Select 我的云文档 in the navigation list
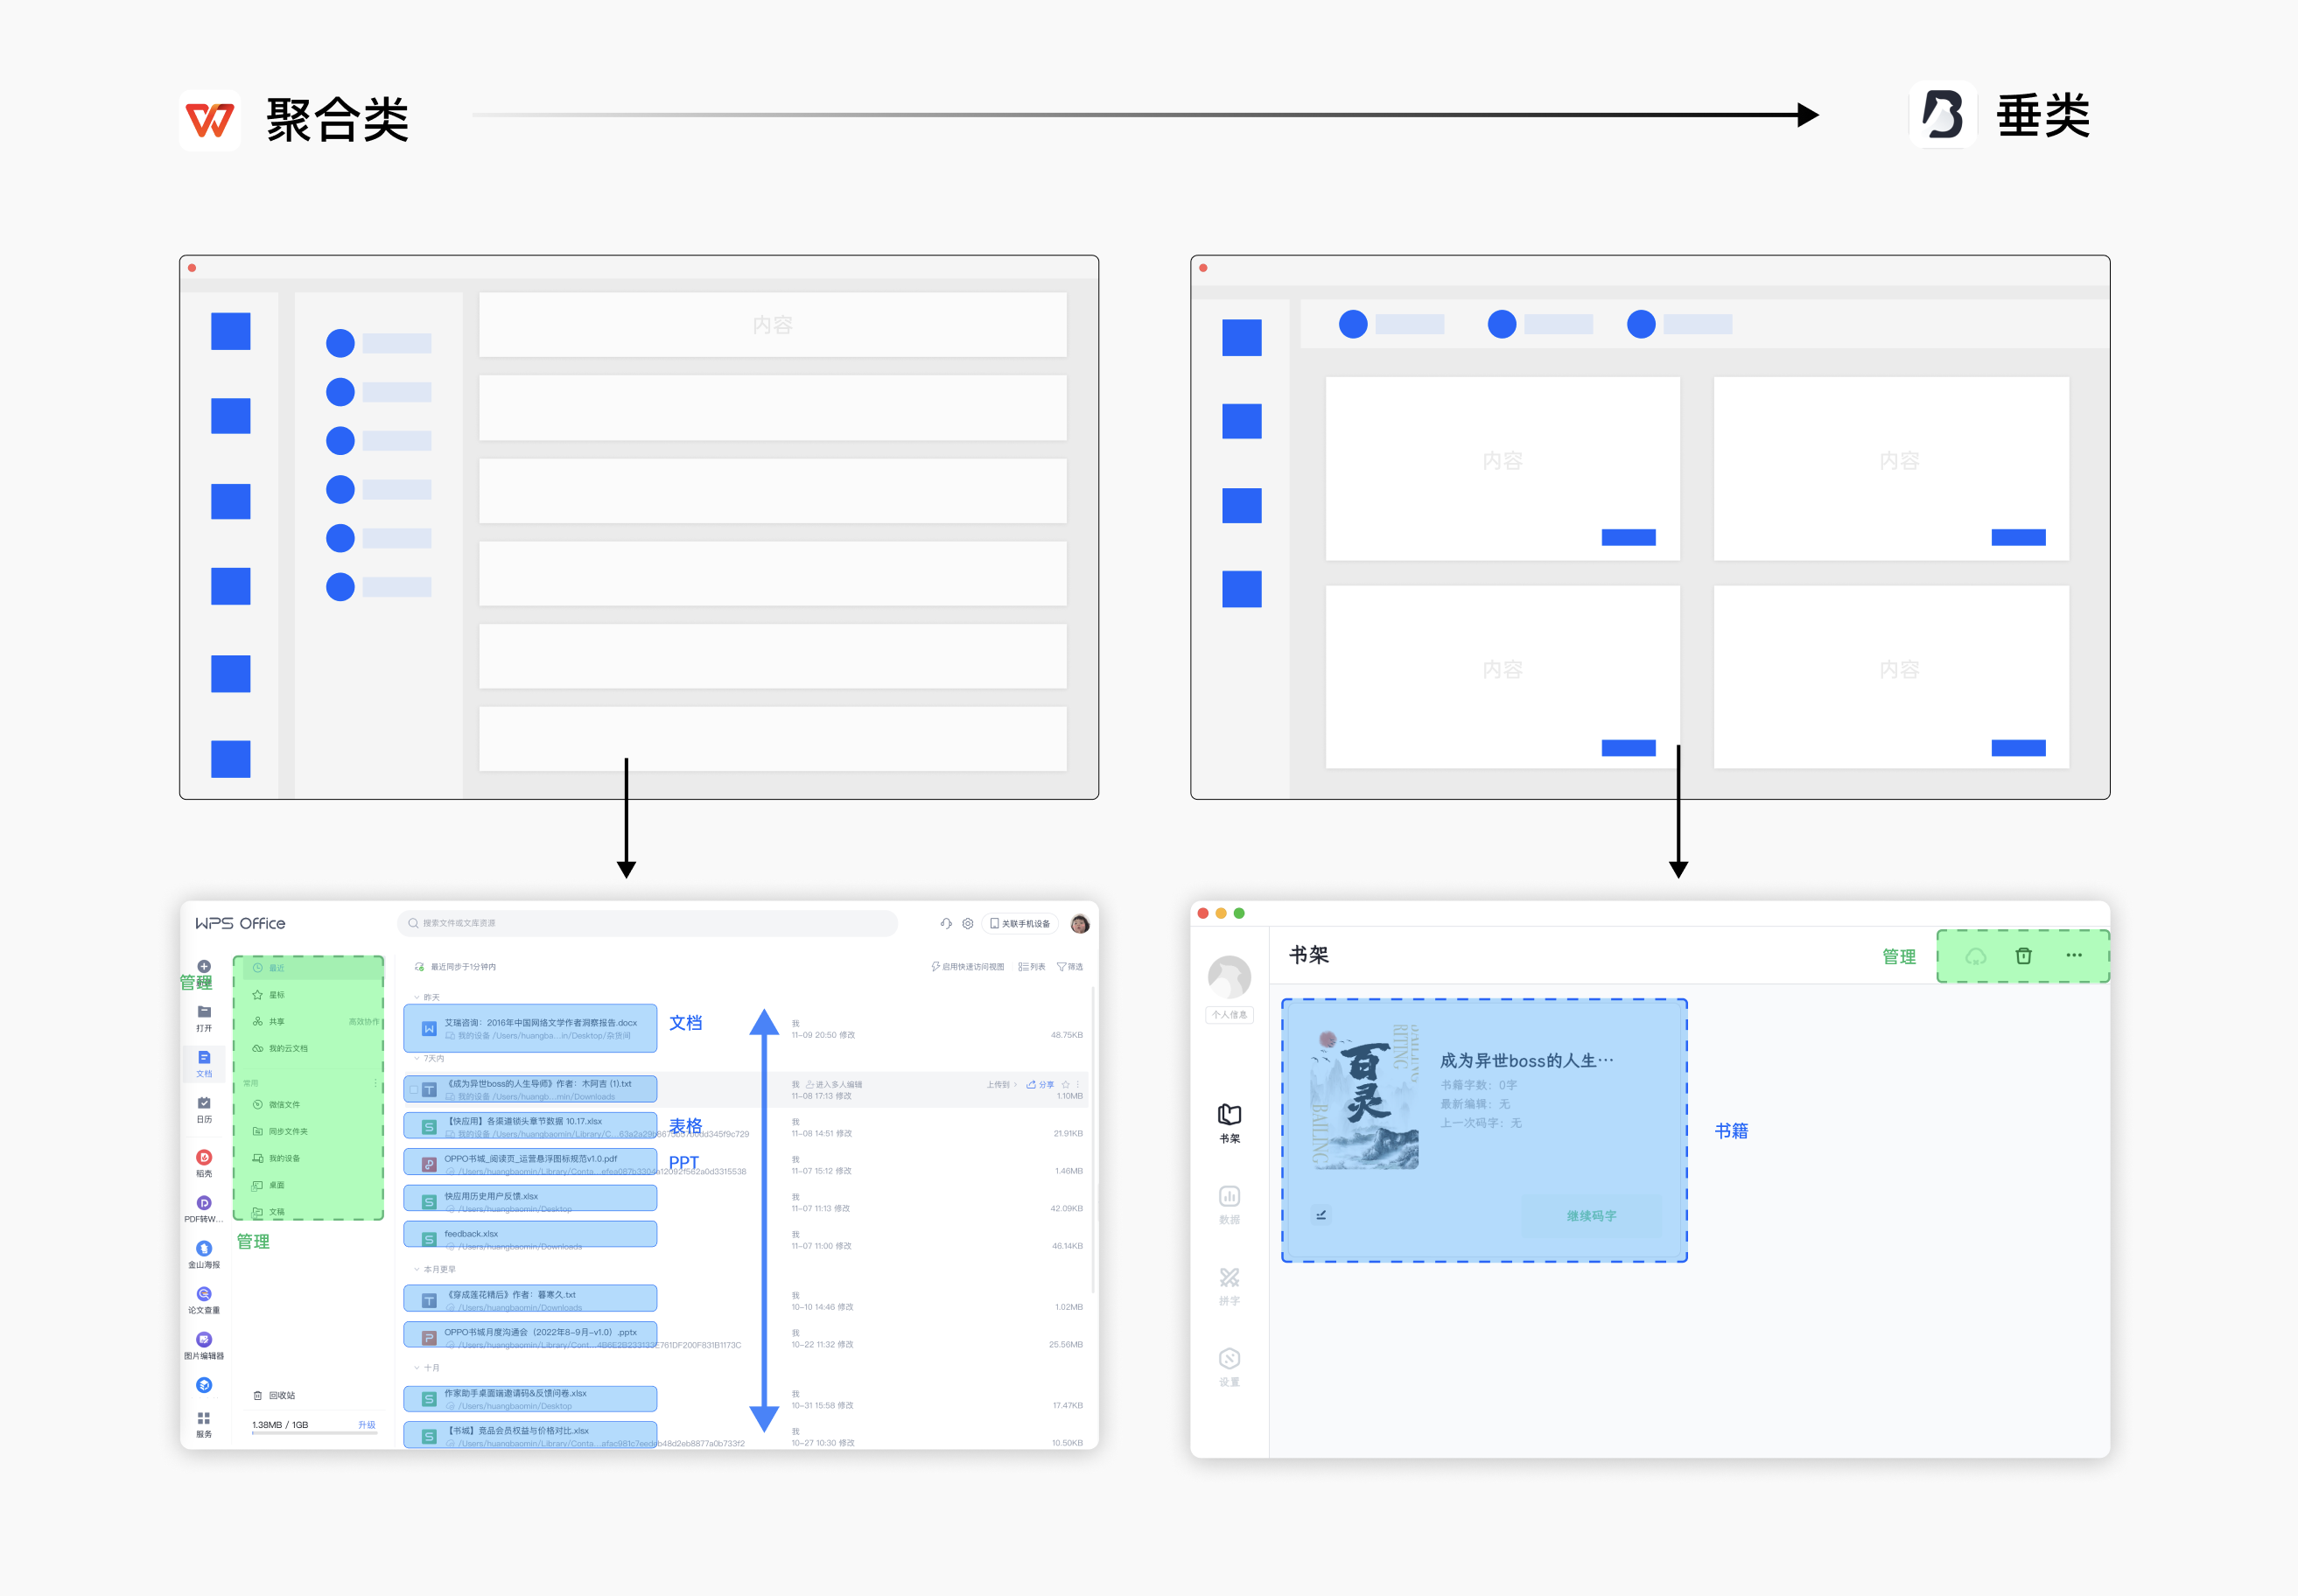Image resolution: width=2298 pixels, height=1596 pixels. click(x=288, y=1048)
